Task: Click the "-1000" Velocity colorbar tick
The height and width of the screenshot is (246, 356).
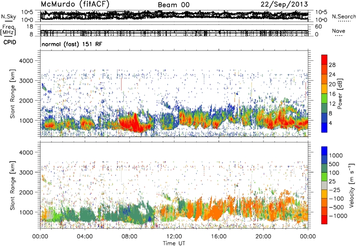Action: [338, 216]
